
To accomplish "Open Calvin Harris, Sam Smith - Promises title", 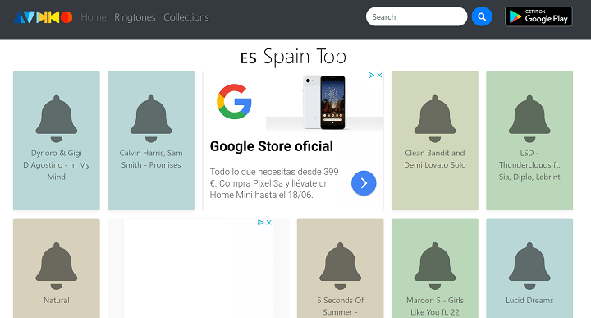I will (x=151, y=159).
